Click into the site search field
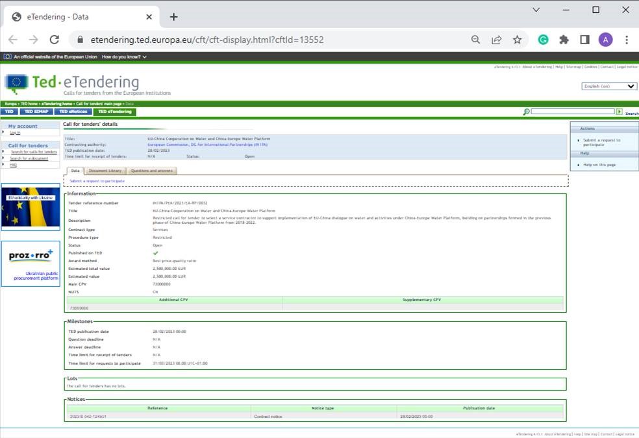The width and height of the screenshot is (639, 438). pyautogui.click(x=573, y=111)
